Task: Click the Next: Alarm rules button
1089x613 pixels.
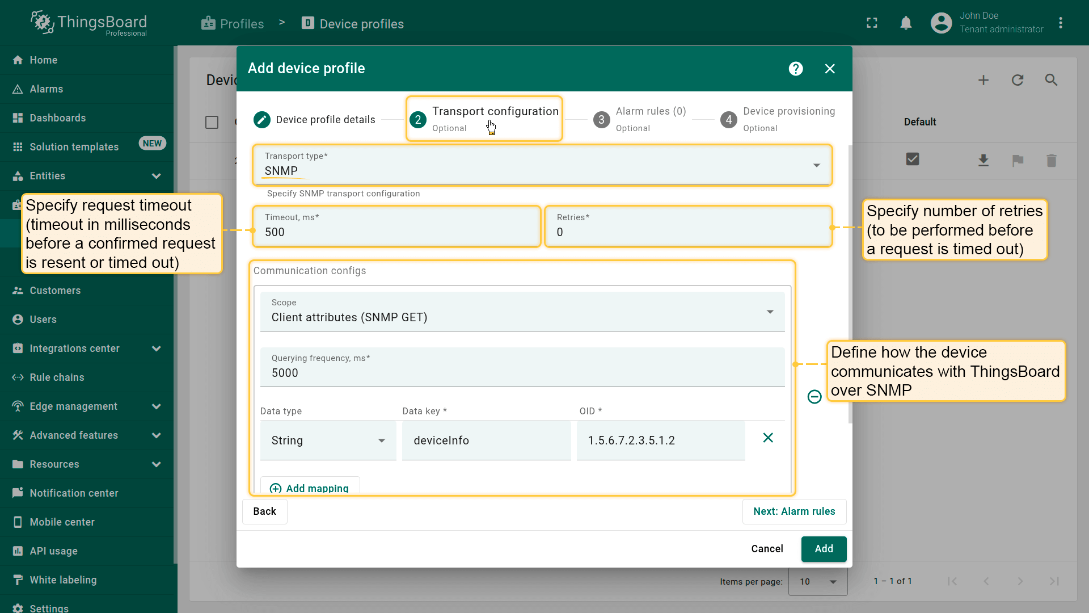Action: [x=794, y=511]
